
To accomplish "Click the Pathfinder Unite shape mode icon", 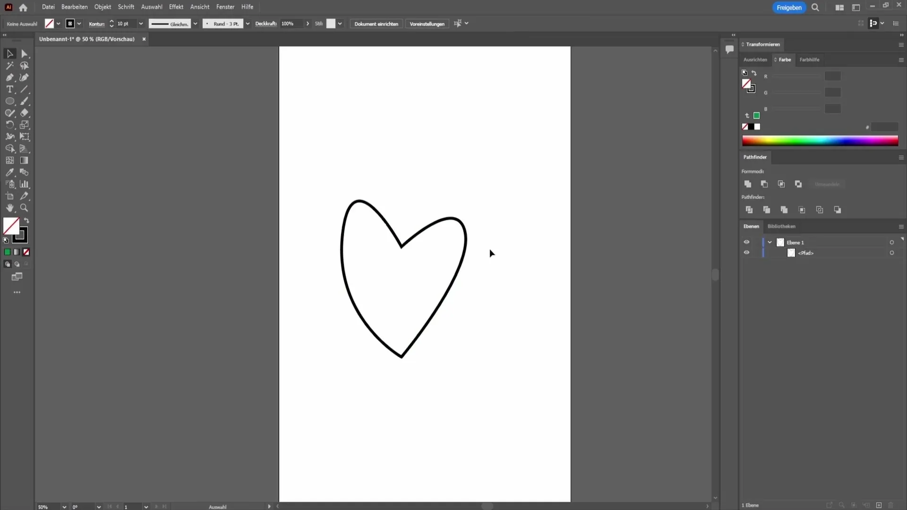I will pos(748,184).
